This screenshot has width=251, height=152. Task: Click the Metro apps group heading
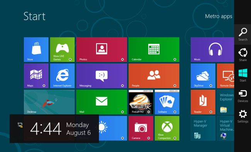pos(219,16)
